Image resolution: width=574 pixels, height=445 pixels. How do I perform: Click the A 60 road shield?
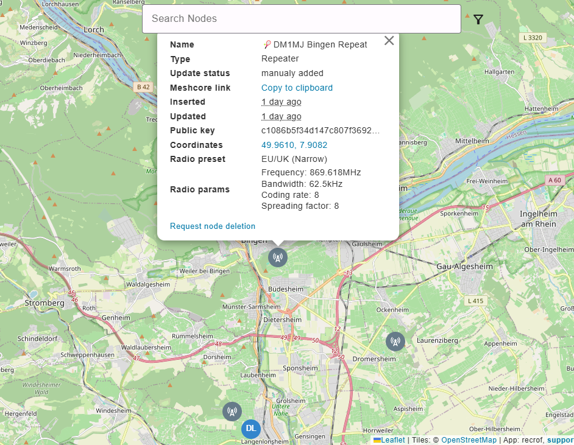[x=554, y=180]
